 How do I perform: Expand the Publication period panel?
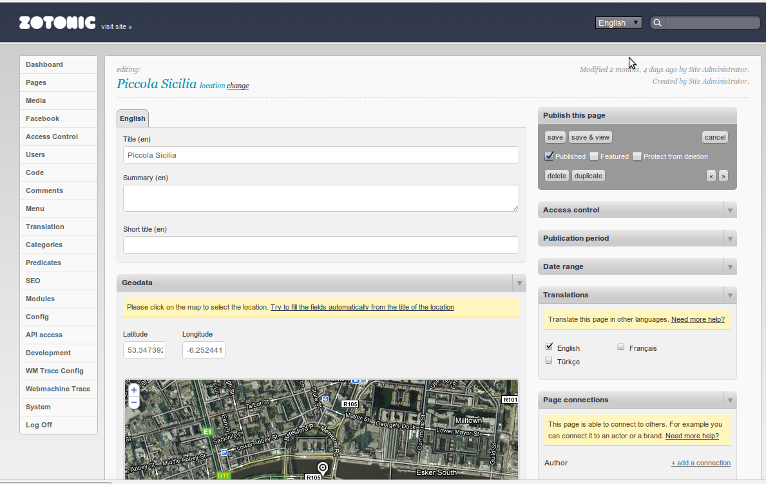click(729, 239)
